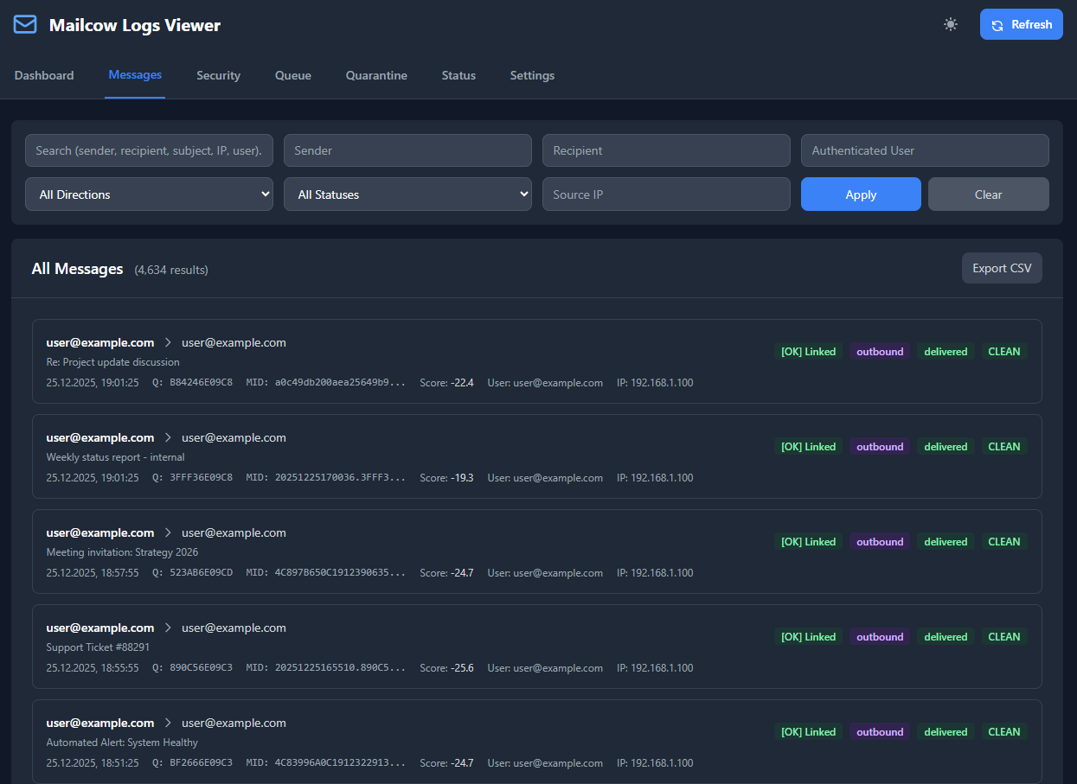Open the Queue tab
This screenshot has width=1077, height=784.
(x=293, y=75)
